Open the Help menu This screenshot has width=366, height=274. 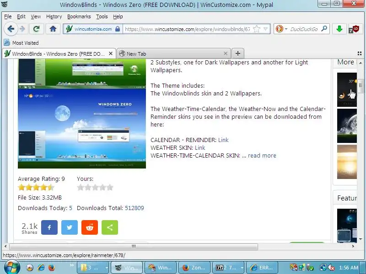pyautogui.click(x=118, y=16)
